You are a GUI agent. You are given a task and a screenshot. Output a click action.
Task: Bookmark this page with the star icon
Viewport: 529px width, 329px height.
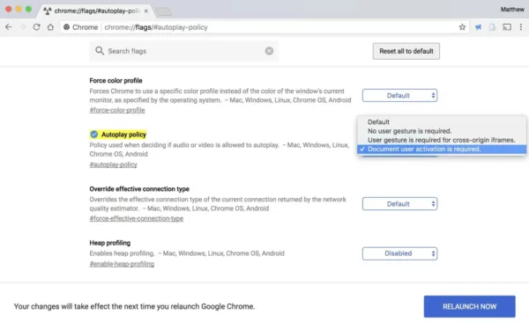462,27
